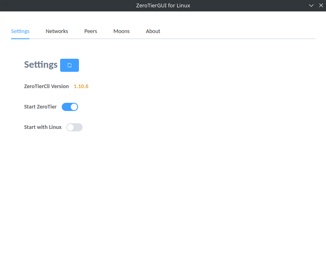326x255 pixels.
Task: Click the version number 1.10.6
Action: (81, 86)
